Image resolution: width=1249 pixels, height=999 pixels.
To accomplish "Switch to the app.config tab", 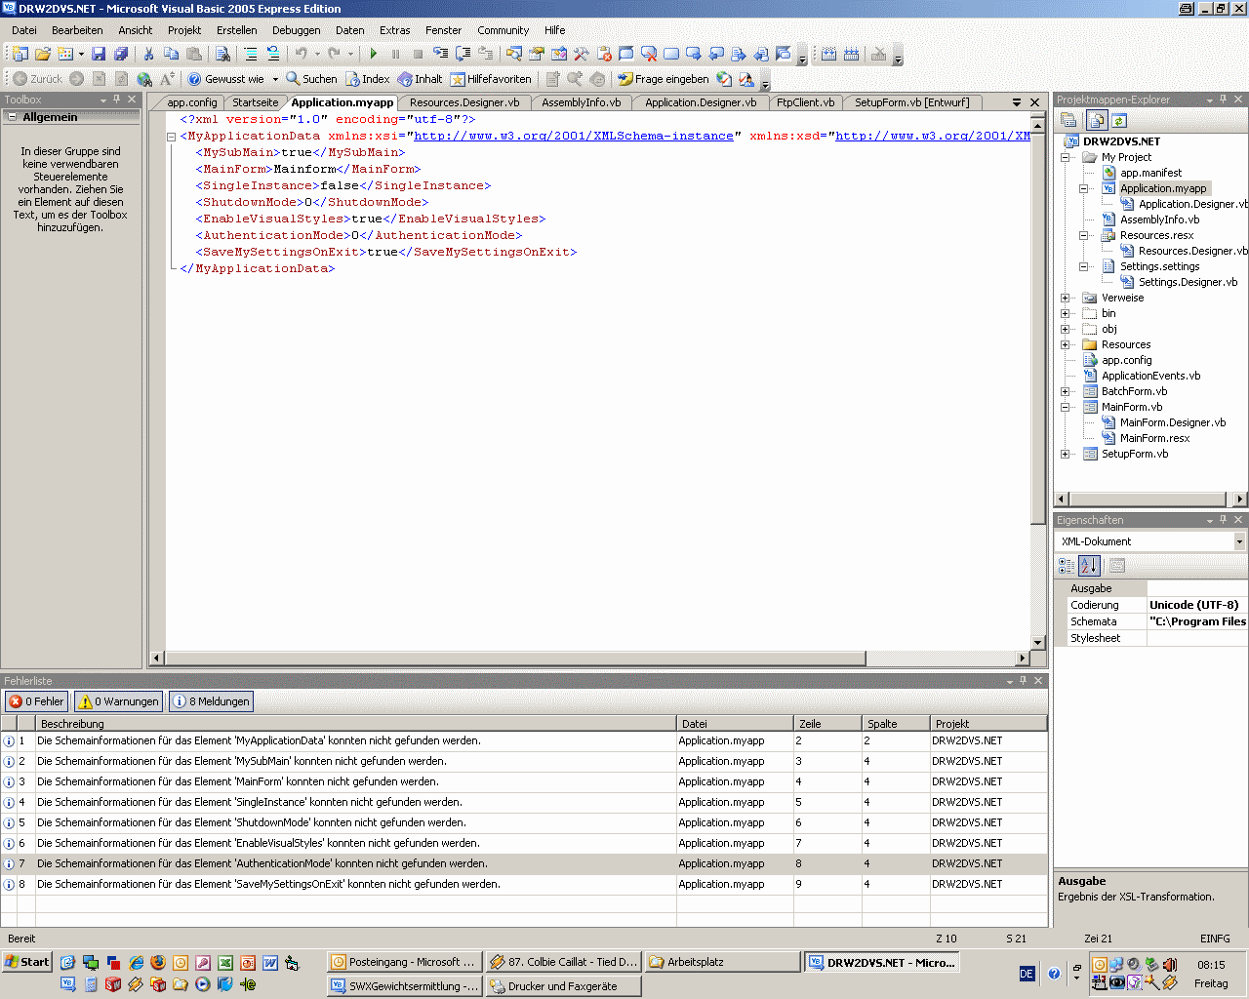I will click(191, 102).
